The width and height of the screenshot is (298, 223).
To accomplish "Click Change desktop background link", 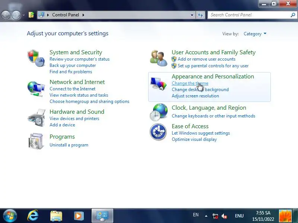I will (200, 90).
